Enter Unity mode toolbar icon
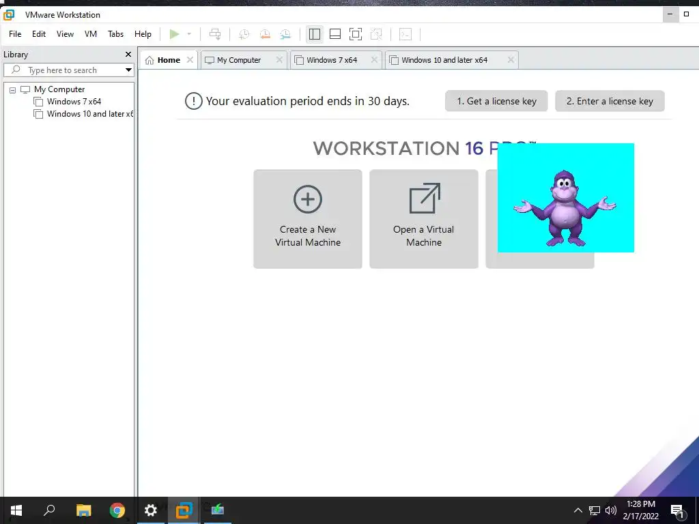Screen dimensions: 699x524 pyautogui.click(x=376, y=34)
